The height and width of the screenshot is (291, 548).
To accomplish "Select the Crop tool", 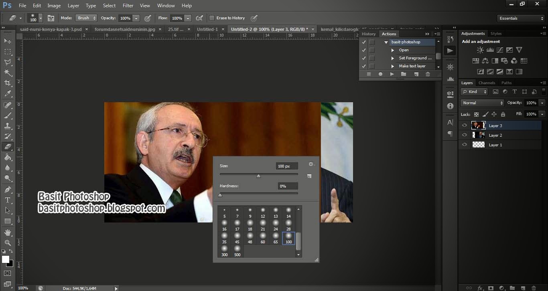I will [x=8, y=83].
